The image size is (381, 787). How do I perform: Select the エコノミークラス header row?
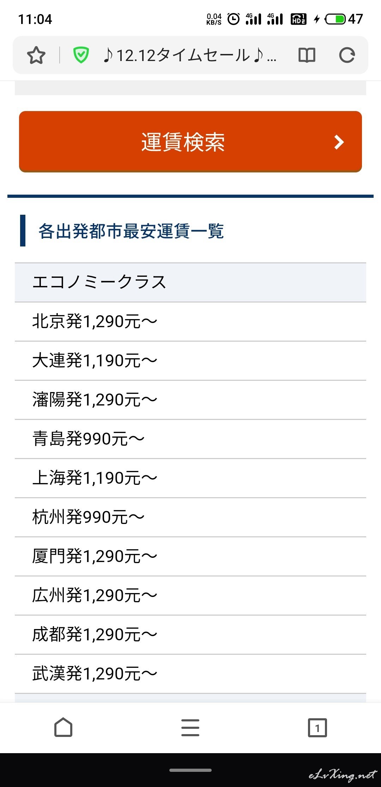click(x=190, y=282)
